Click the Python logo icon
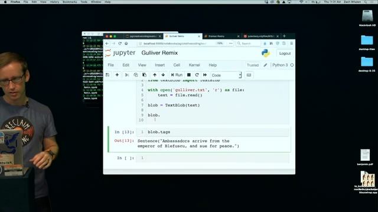378x212 pixels. (x=266, y=53)
